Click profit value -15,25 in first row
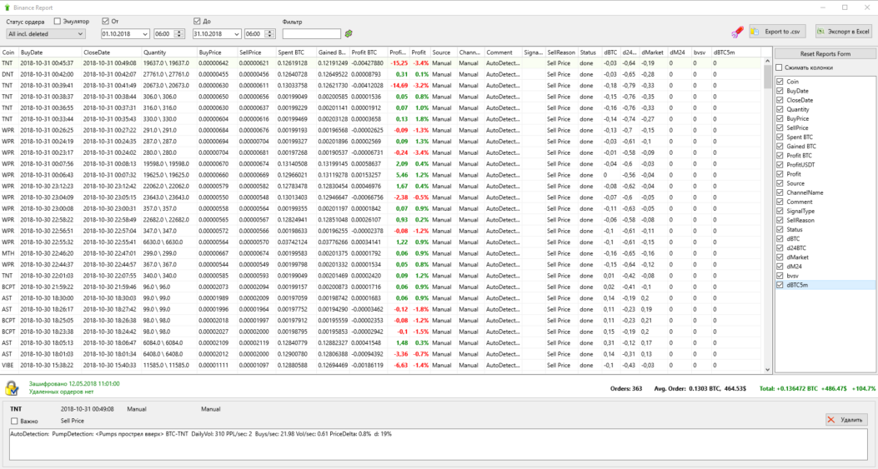The width and height of the screenshot is (878, 469). point(399,63)
